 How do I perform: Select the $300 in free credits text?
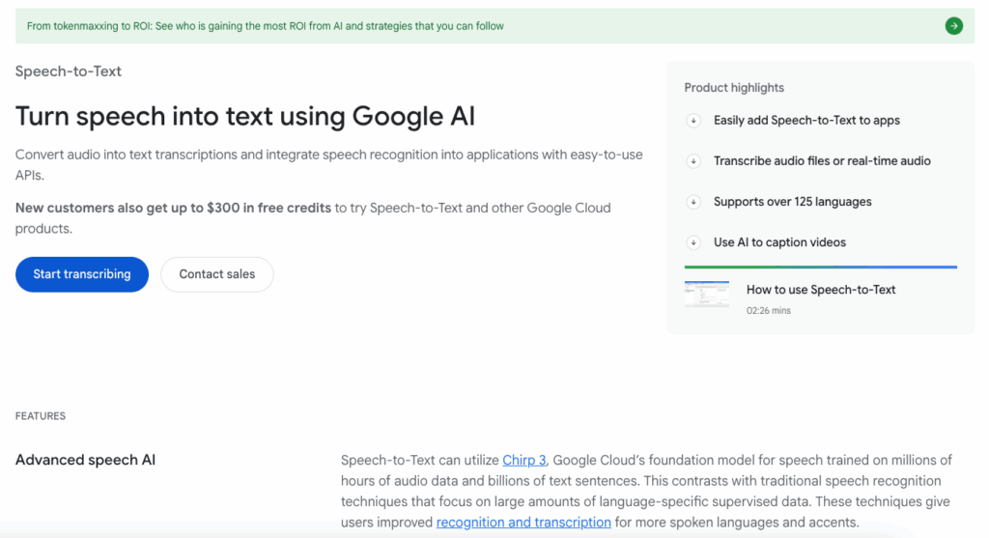pos(268,208)
